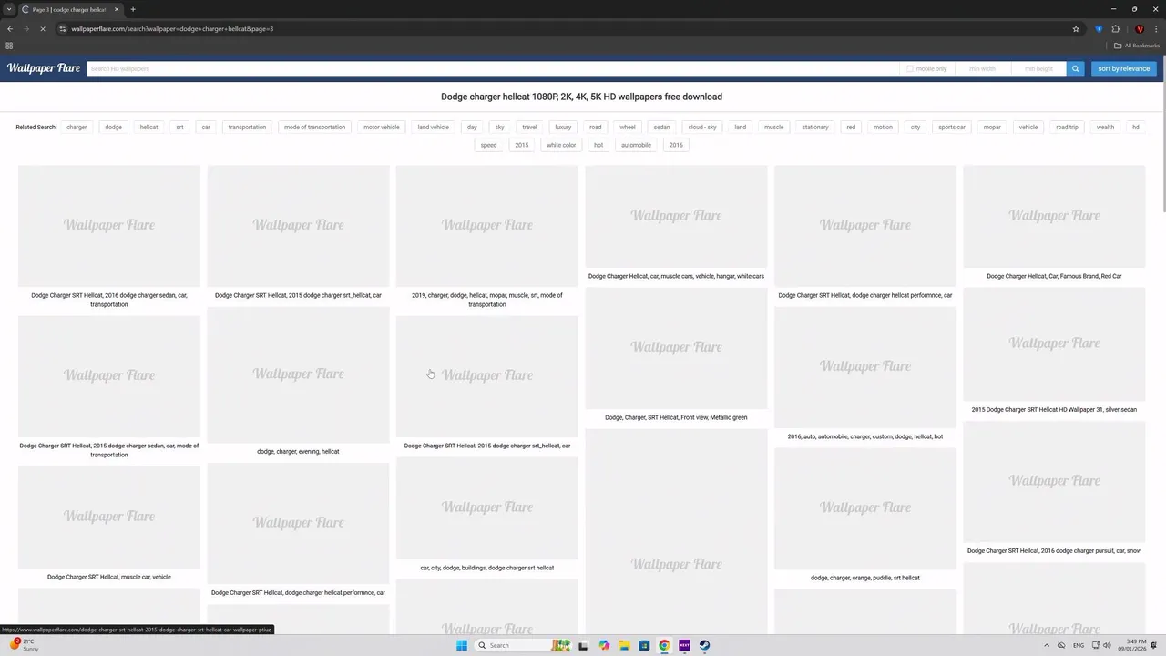Open the sort by relevance dropdown

(x=1123, y=68)
